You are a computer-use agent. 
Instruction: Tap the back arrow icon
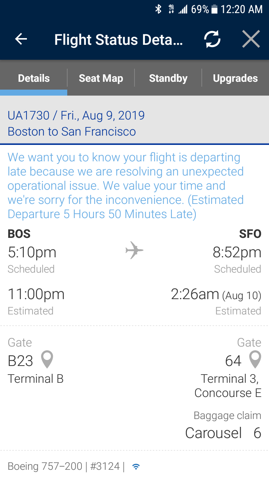tap(21, 39)
